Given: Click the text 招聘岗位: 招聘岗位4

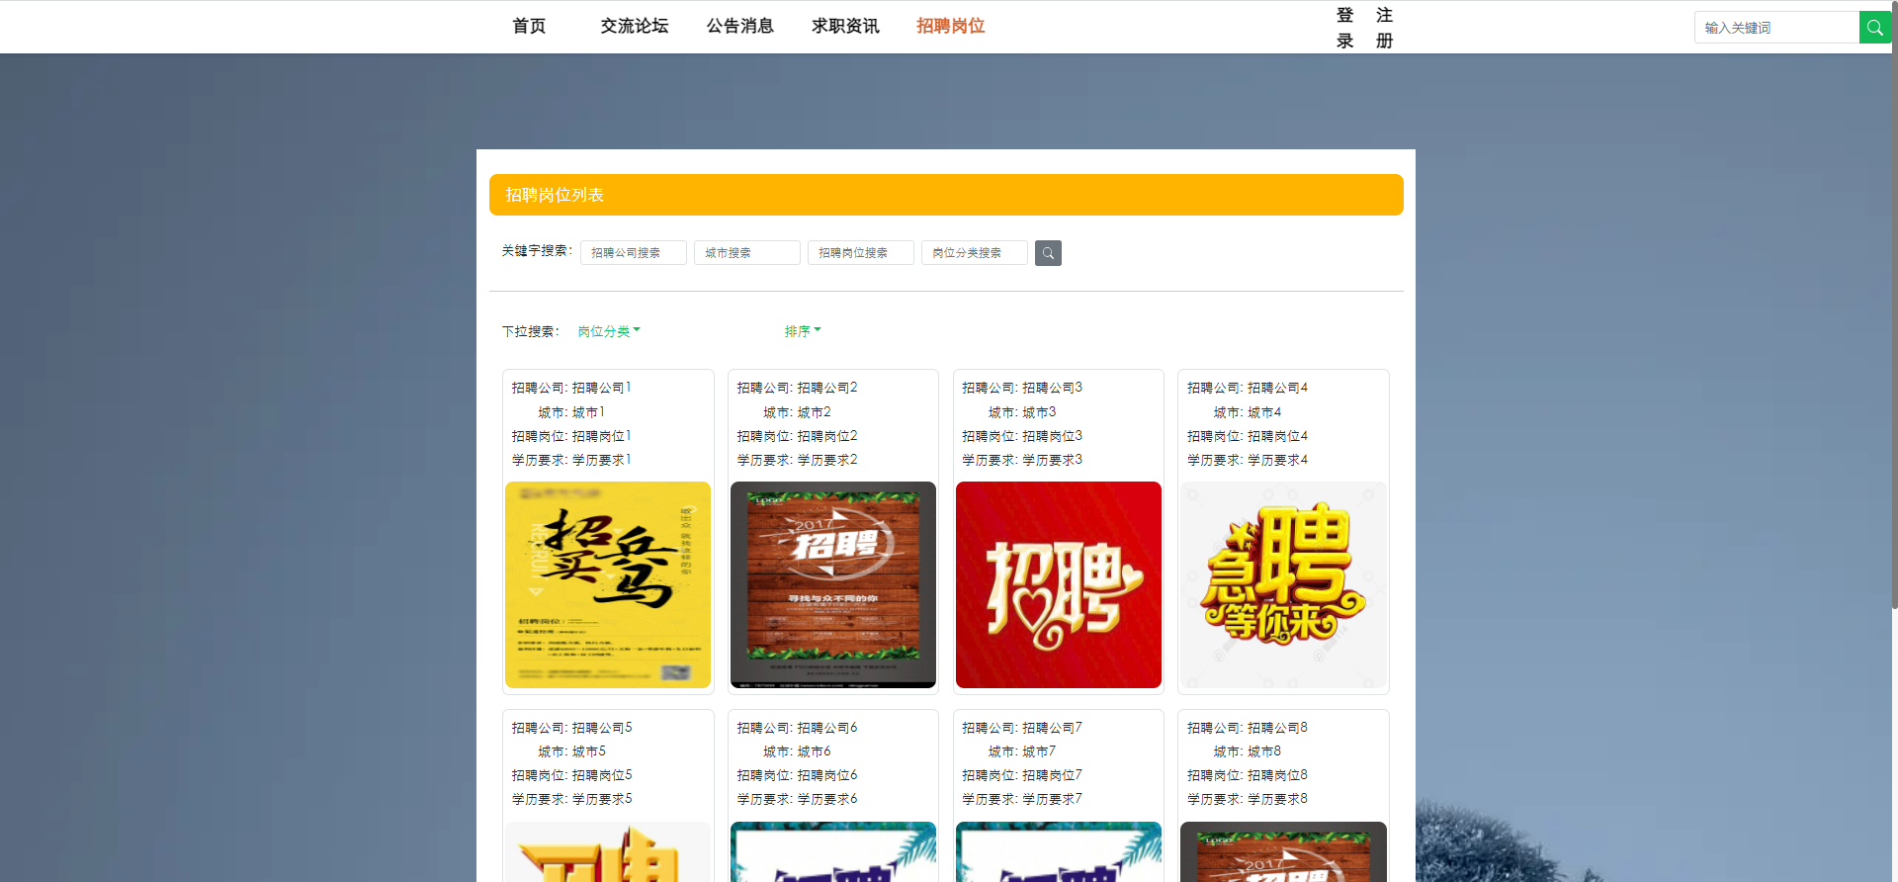Looking at the screenshot, I should click(1248, 436).
